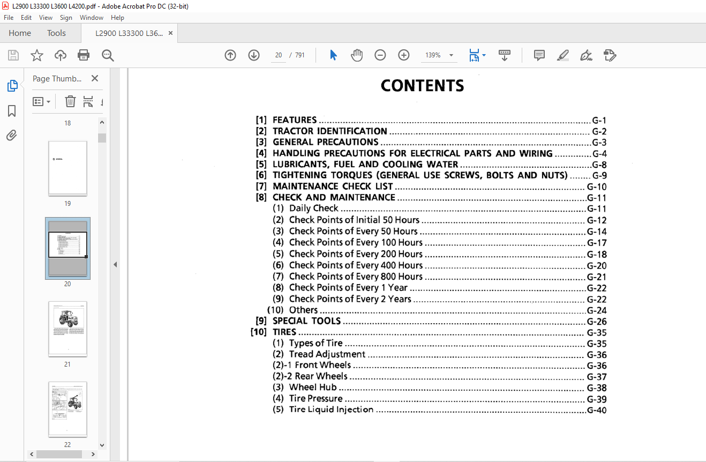
Task: Click the insert/rotate pages icon in thumbnails
Action: pos(88,101)
